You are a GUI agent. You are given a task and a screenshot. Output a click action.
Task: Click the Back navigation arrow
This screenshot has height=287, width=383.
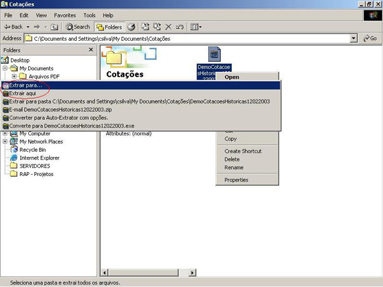(x=13, y=27)
